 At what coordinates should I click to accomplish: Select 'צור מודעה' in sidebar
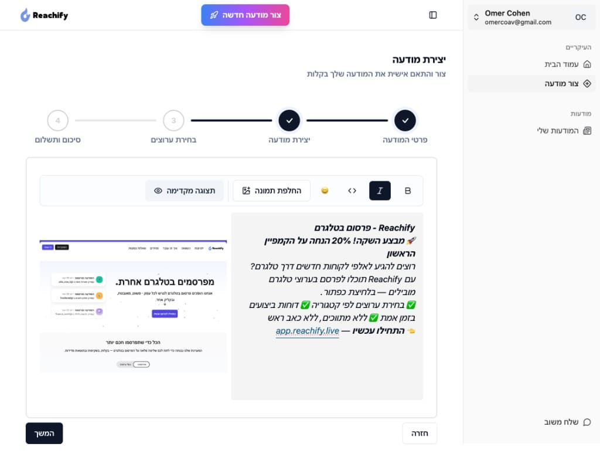pyautogui.click(x=531, y=83)
